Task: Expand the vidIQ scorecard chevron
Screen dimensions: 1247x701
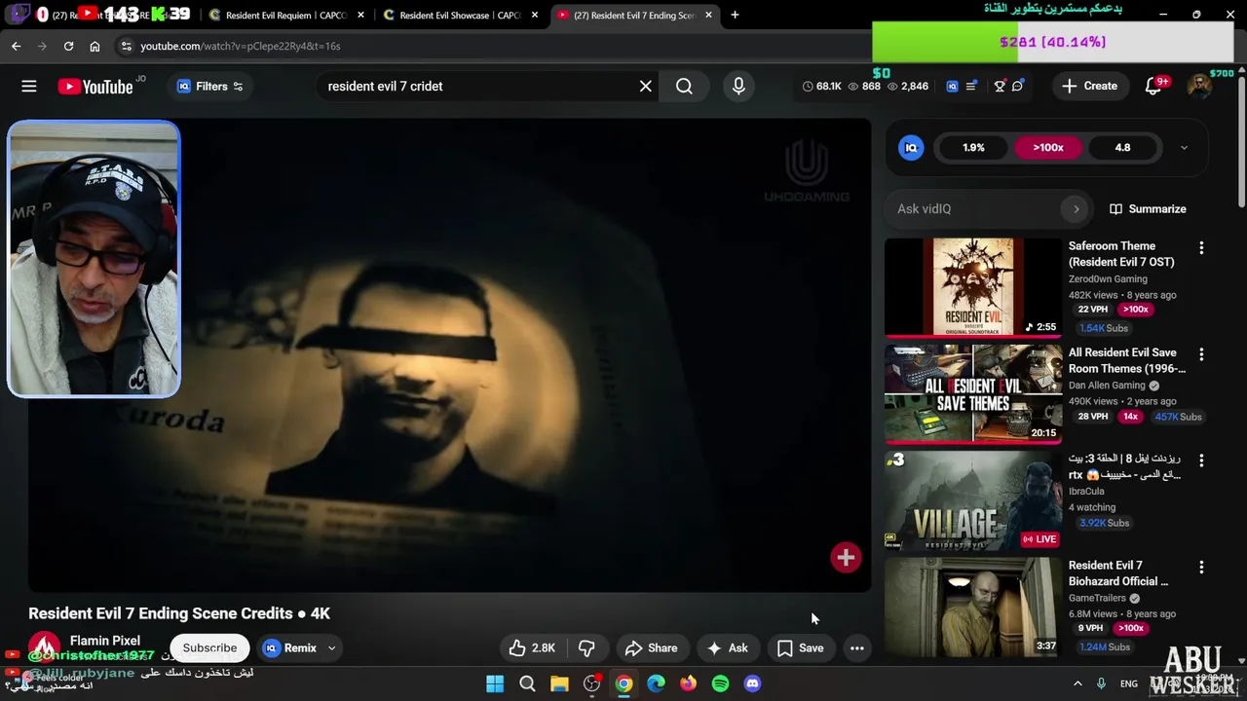Action: (x=1184, y=148)
